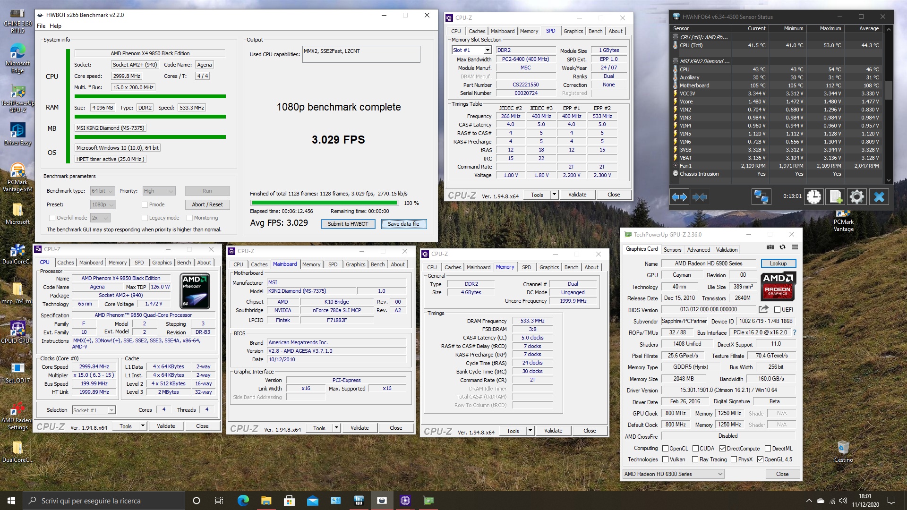Screen dimensions: 907x510
Task: Toggle DirectCompute checkbox in GPU-Z
Action: coord(722,449)
